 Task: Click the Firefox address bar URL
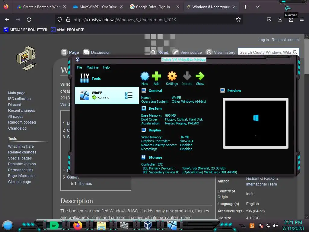(125, 20)
